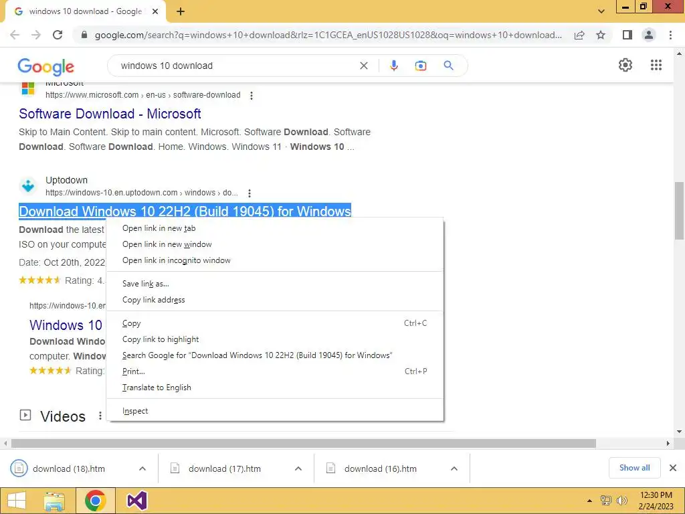Open 'Software Download - Microsoft' link
685x514 pixels.
tap(110, 114)
